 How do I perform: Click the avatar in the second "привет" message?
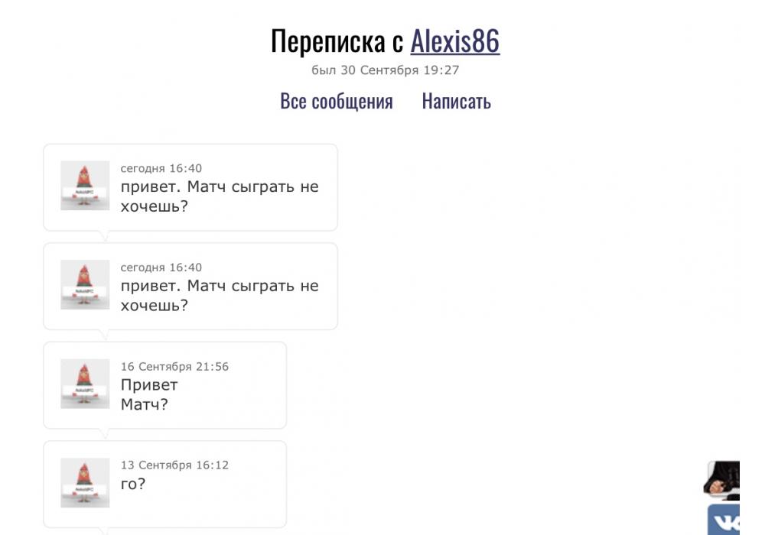tap(85, 284)
